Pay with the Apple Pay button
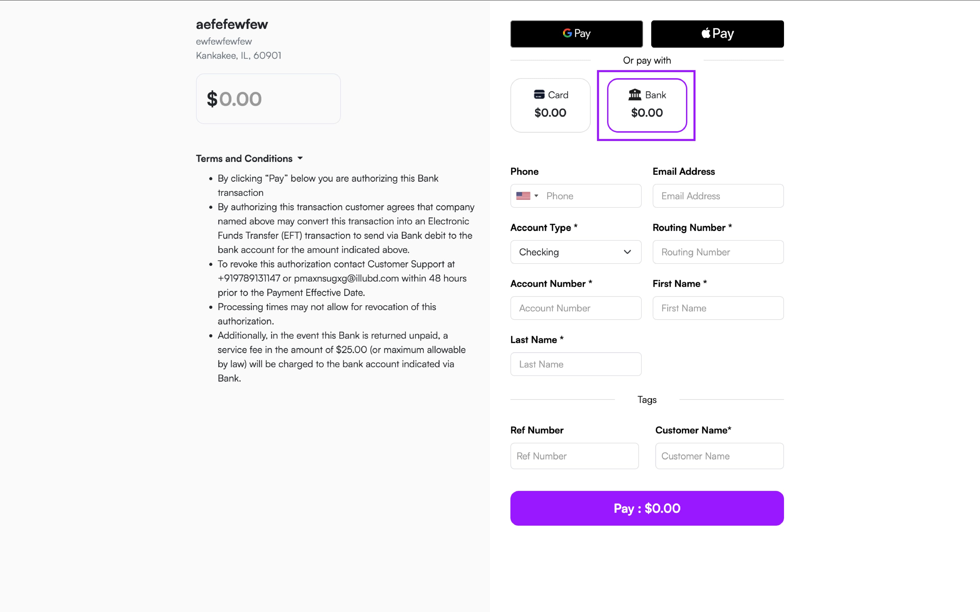980x612 pixels. coord(717,34)
